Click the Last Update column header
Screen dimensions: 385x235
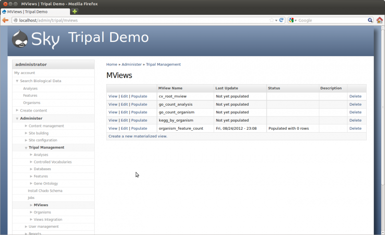click(x=227, y=88)
